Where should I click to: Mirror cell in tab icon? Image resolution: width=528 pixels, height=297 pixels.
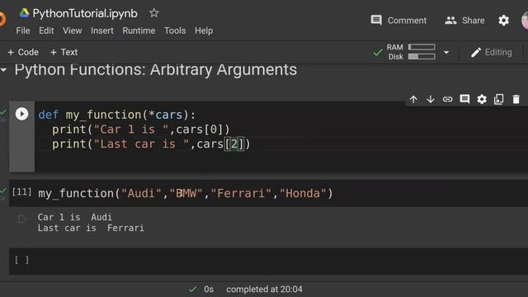pyautogui.click(x=498, y=99)
